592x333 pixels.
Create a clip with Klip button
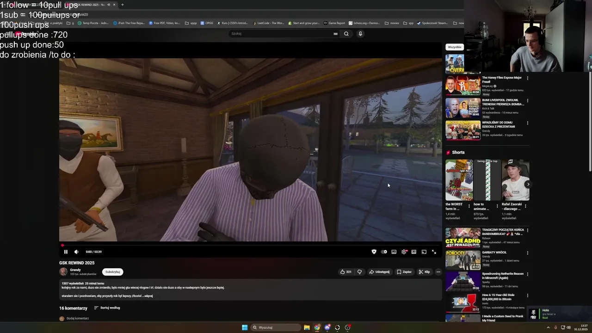[x=425, y=272]
